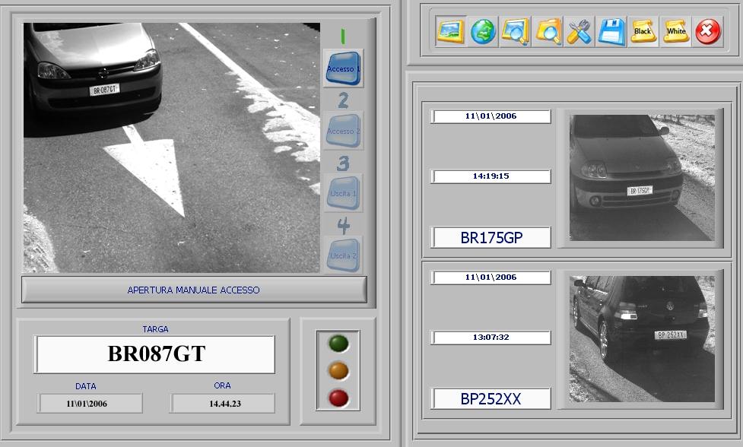The width and height of the screenshot is (743, 447).
Task: Toggle the Uscita 1 camera button
Action: point(343,193)
